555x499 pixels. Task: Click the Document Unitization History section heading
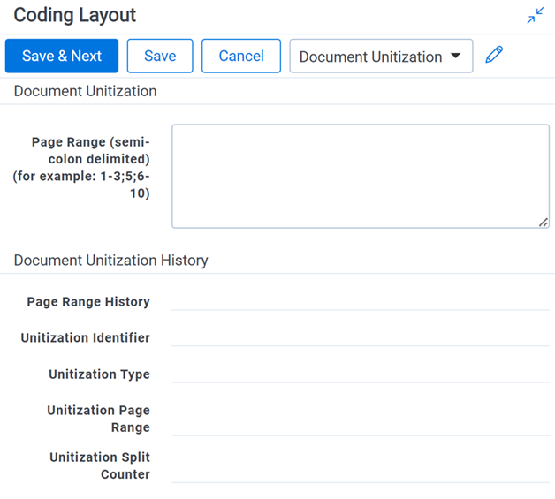110,261
